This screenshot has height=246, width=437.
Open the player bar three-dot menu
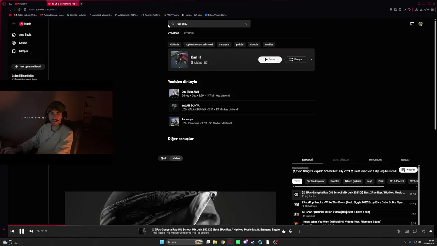point(299,231)
